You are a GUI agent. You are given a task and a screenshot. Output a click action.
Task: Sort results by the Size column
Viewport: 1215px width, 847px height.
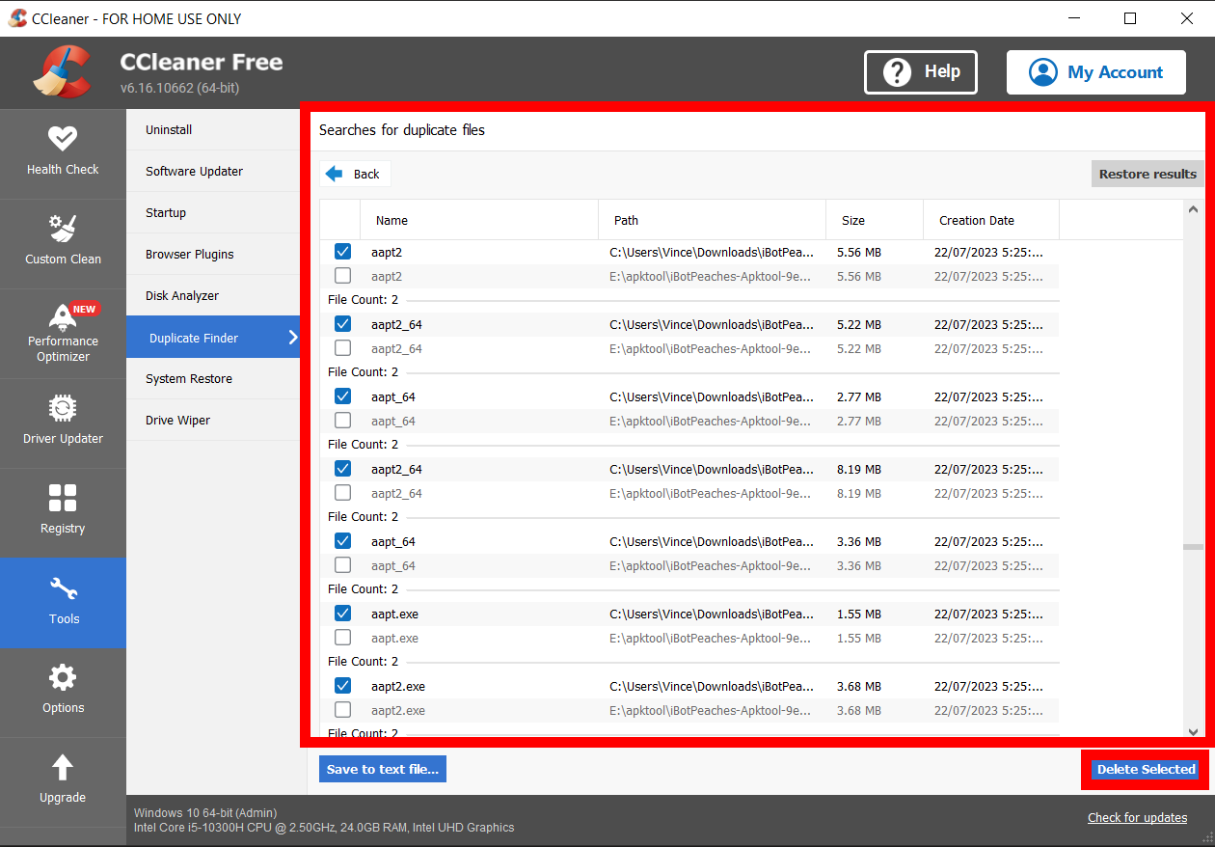coord(853,219)
